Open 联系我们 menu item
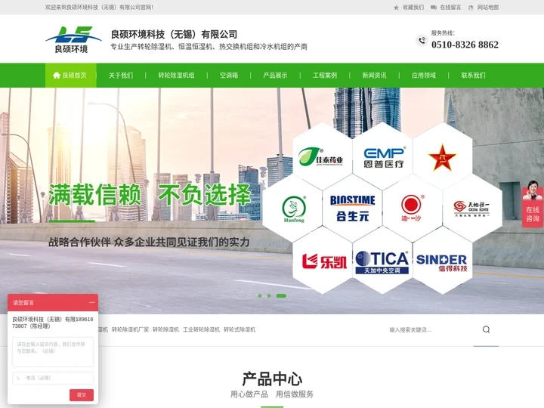The width and height of the screenshot is (544, 408). (x=473, y=76)
